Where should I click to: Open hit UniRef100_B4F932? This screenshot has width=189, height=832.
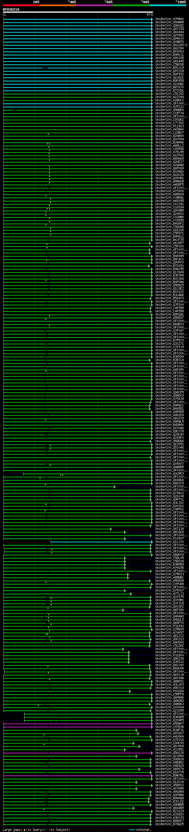[170, 75]
